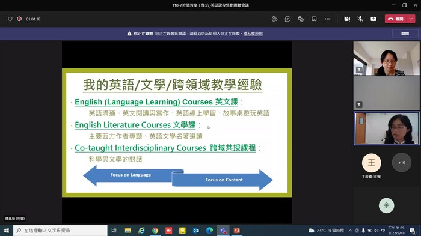This screenshot has height=236, width=421.
Task: Click the Focus on Language arrow on slide
Action: coord(131,175)
